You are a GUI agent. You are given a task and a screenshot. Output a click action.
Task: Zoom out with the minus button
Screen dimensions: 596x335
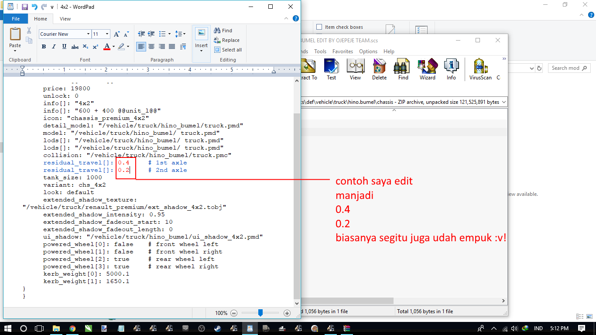(234, 313)
